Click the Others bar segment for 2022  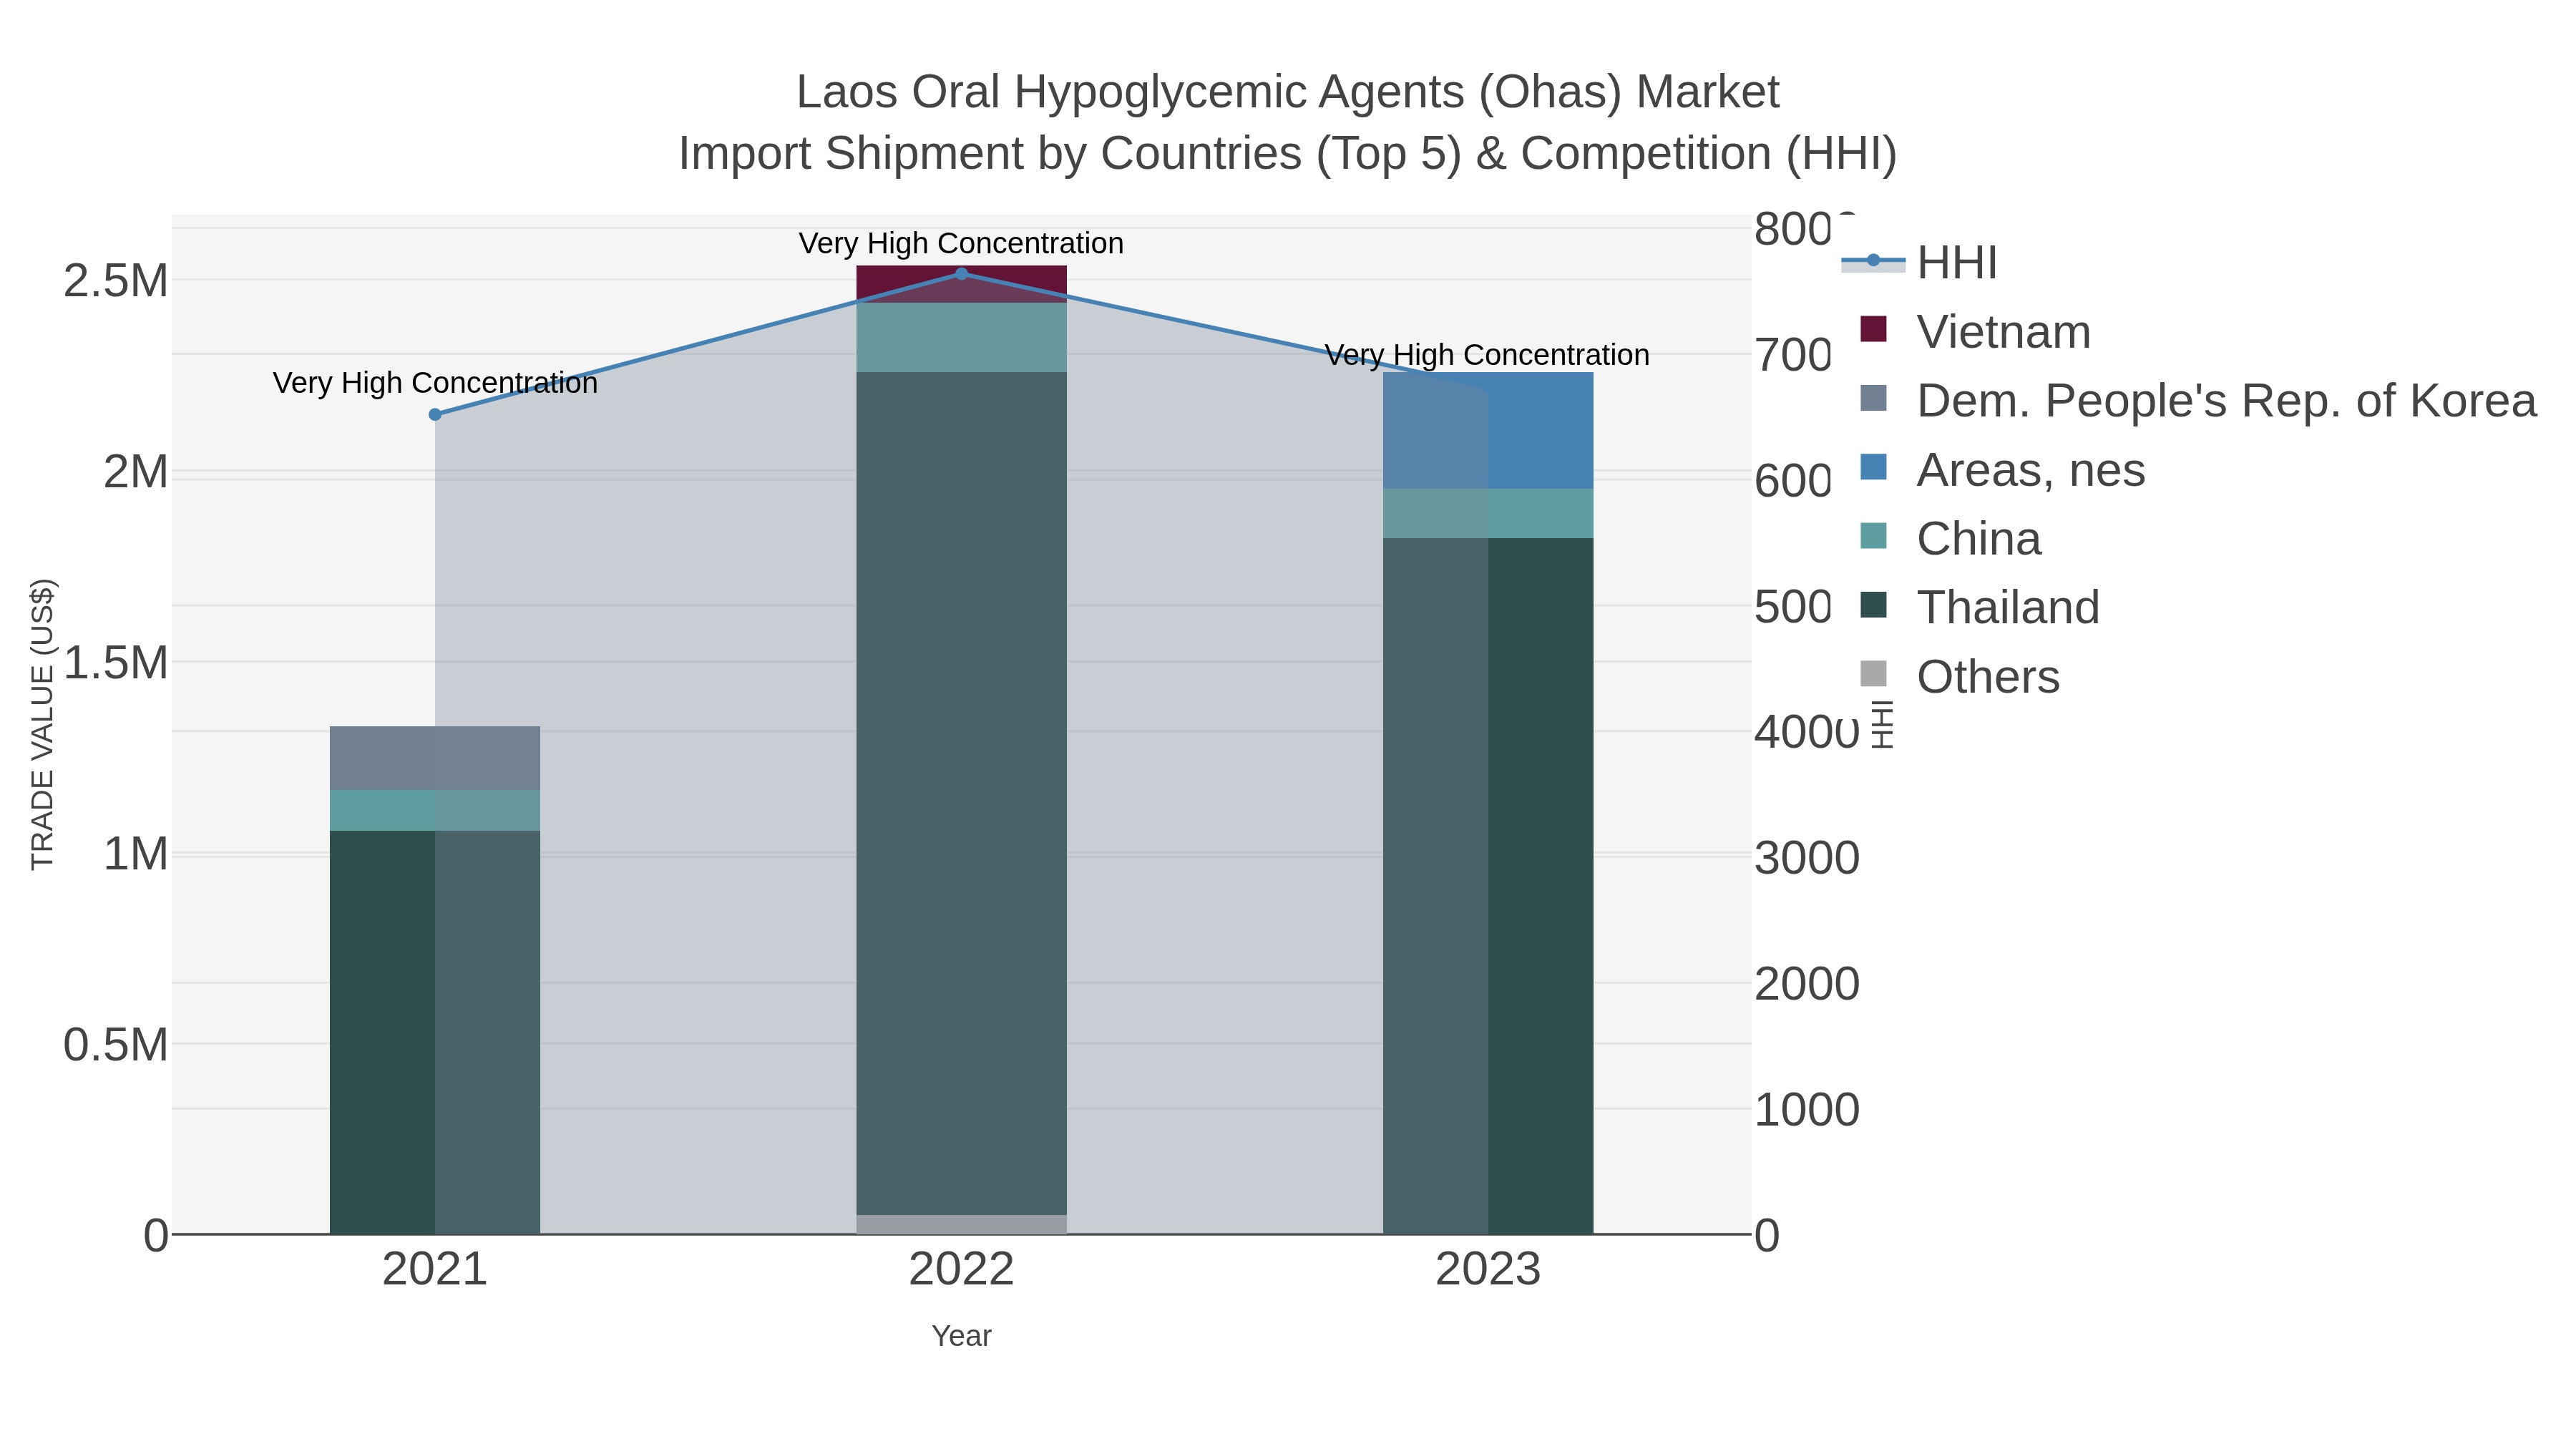pos(961,1224)
